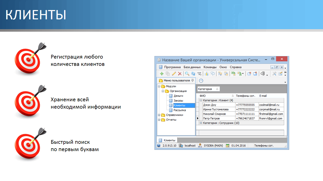Click the Телефоны сот. column header

[247, 96]
